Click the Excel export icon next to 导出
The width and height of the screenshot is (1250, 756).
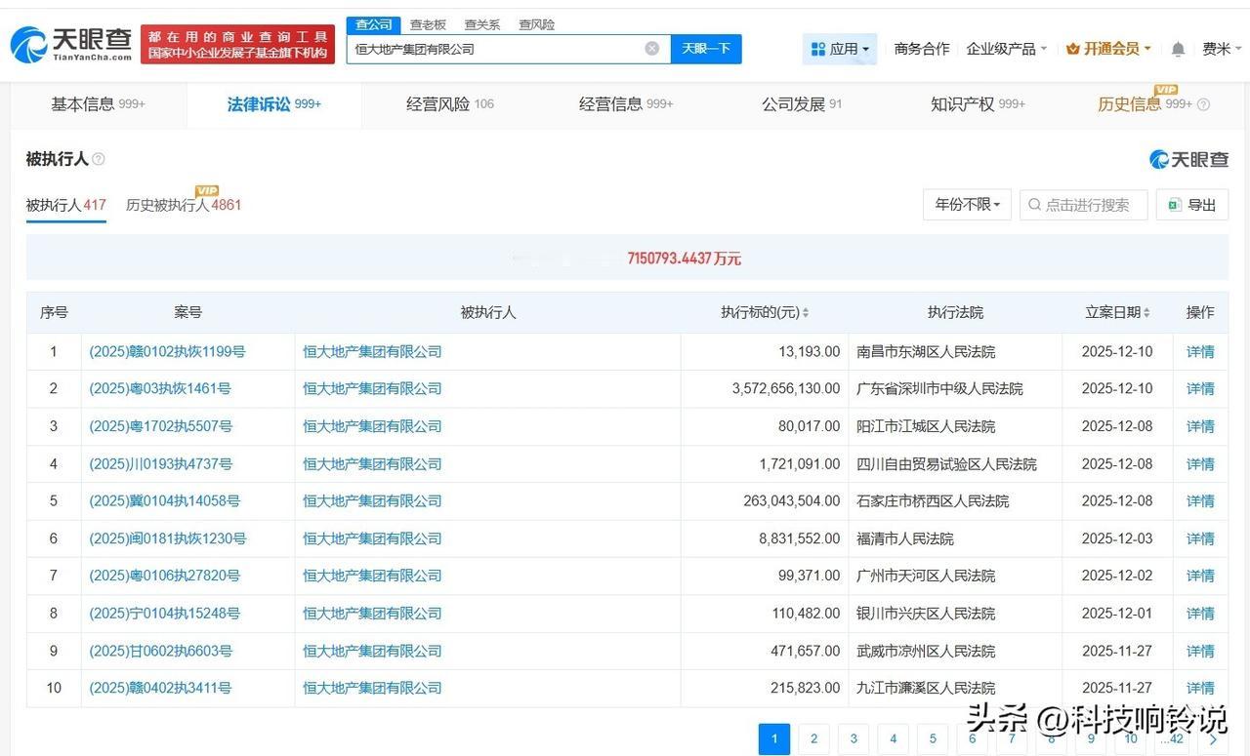[1175, 205]
